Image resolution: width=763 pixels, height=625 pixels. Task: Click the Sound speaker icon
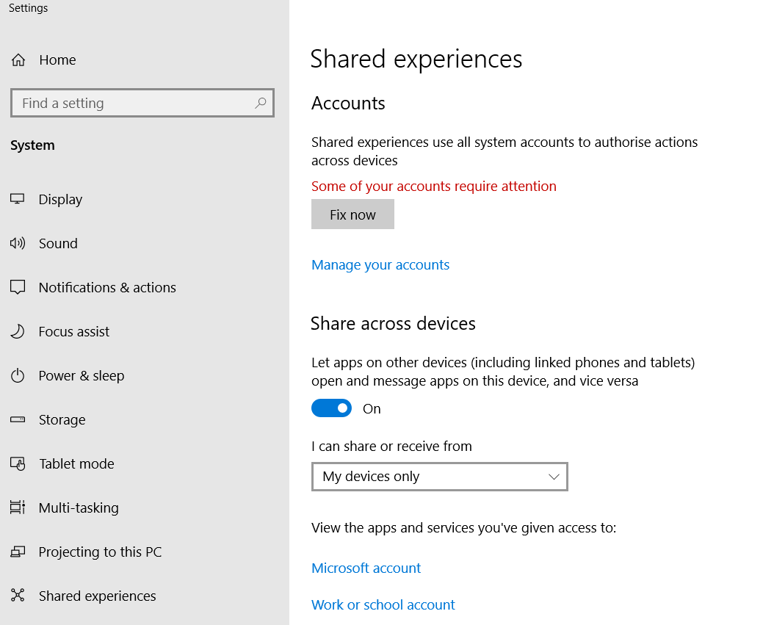pyautogui.click(x=18, y=243)
